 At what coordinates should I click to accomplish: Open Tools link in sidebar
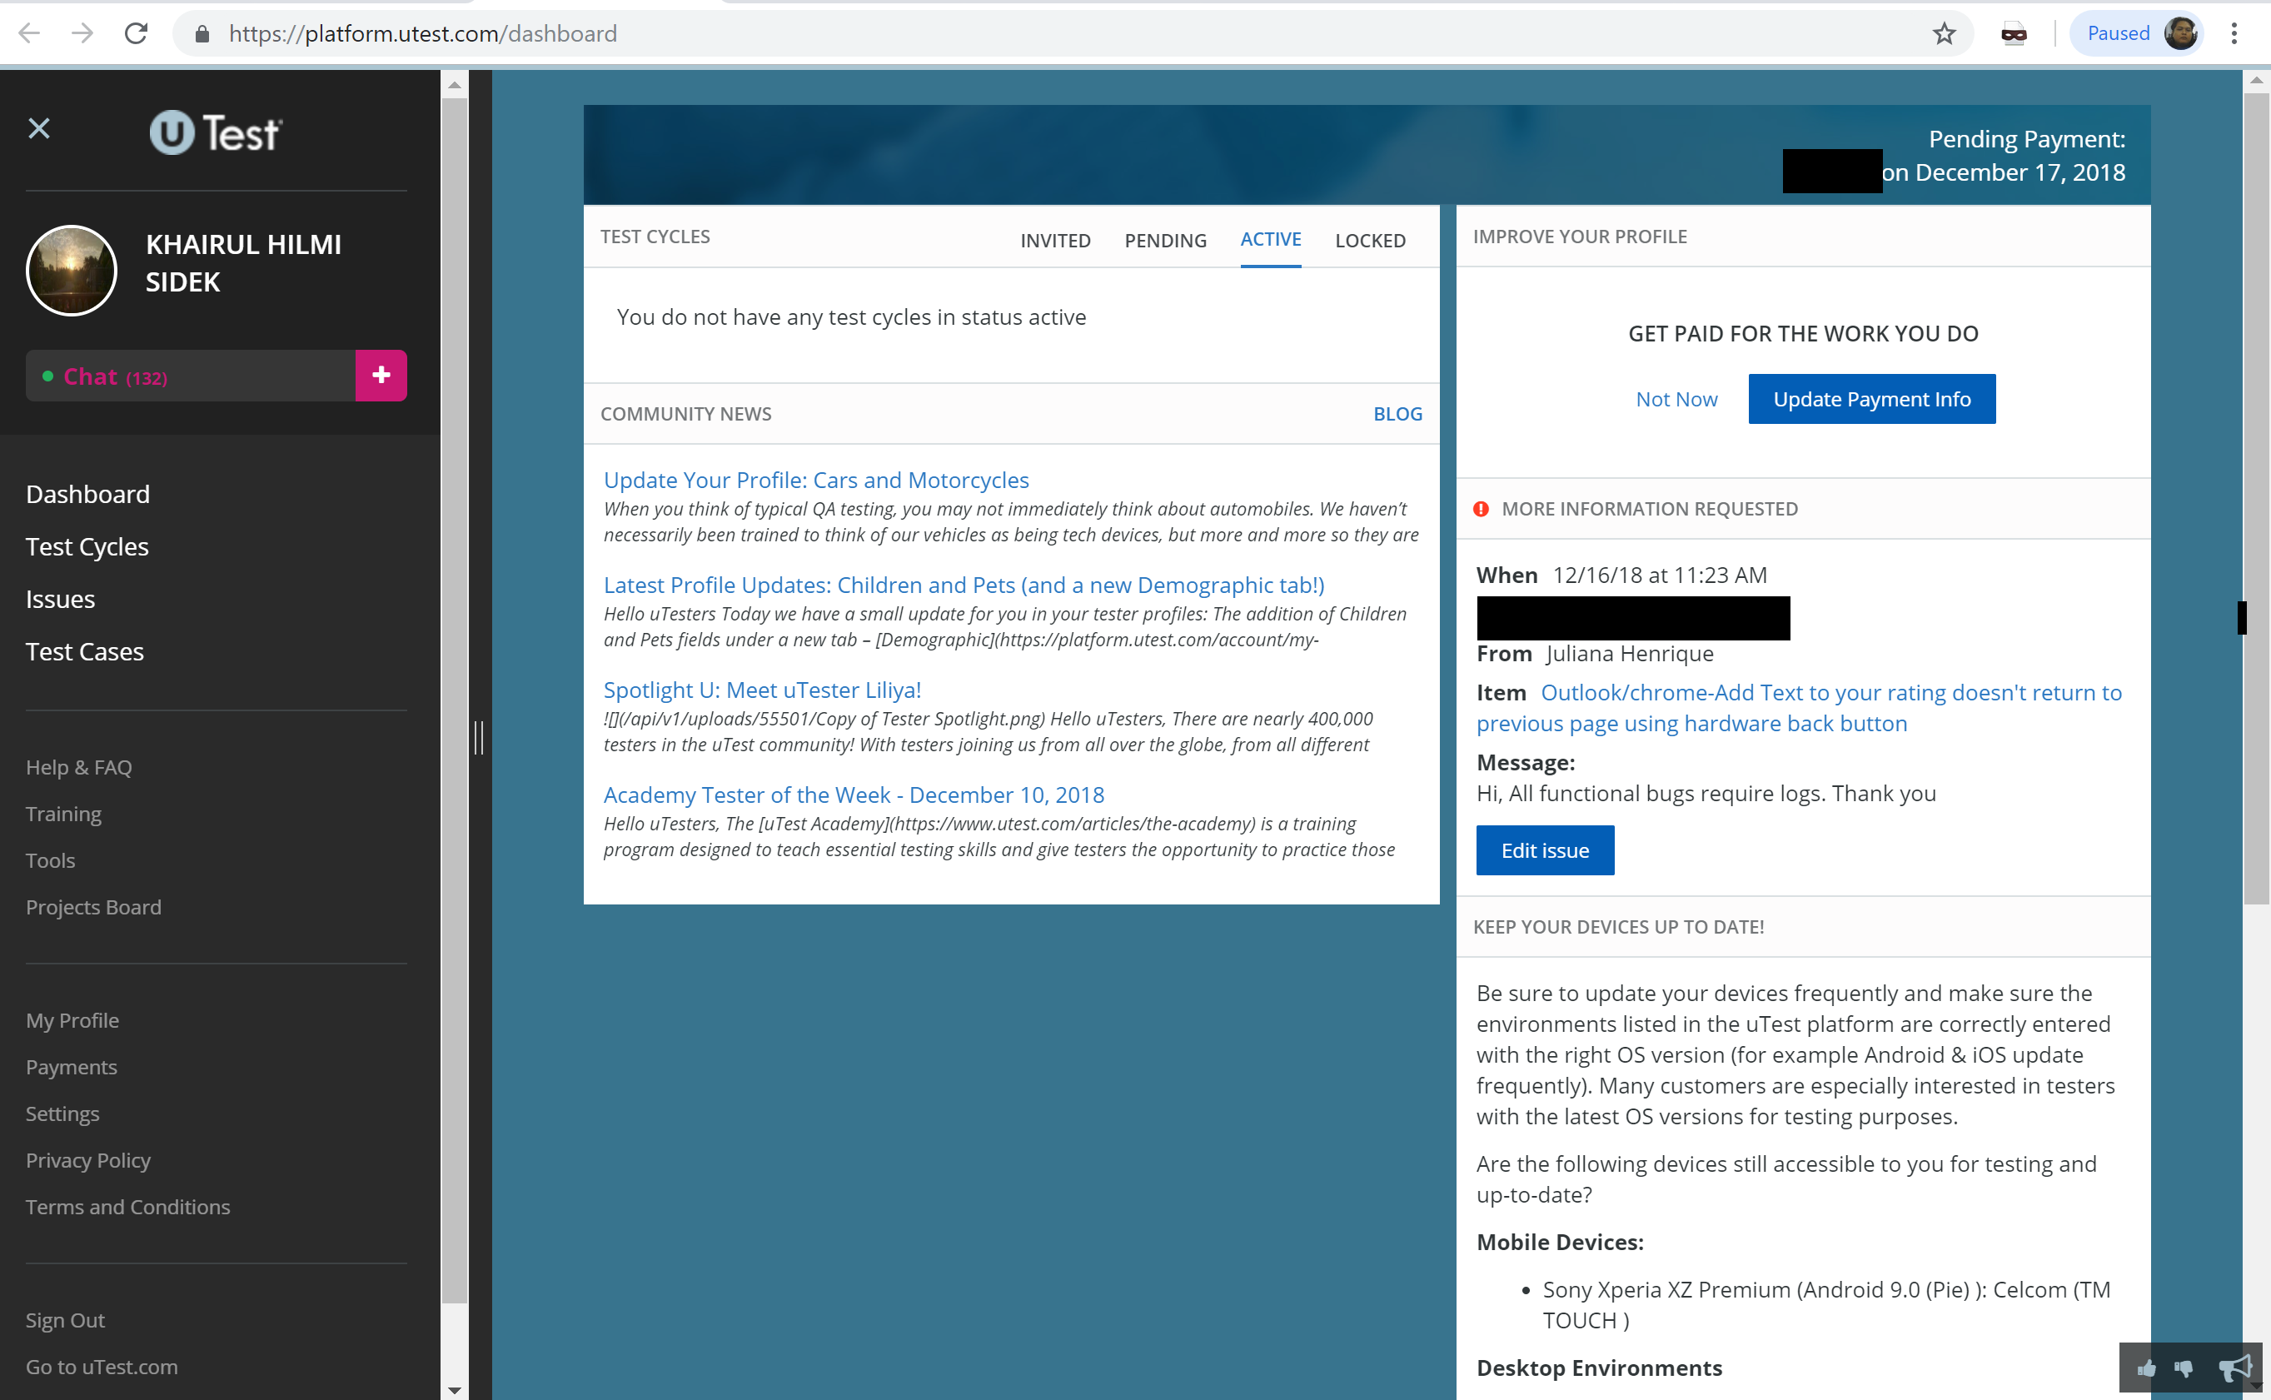50,860
